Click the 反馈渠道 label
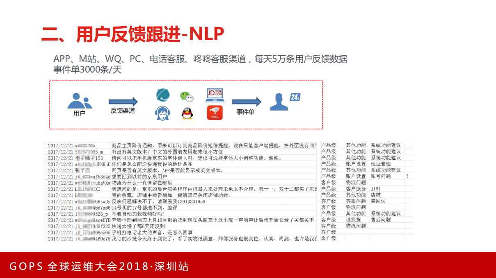Screen dimensions: 496x278 tap(122, 112)
